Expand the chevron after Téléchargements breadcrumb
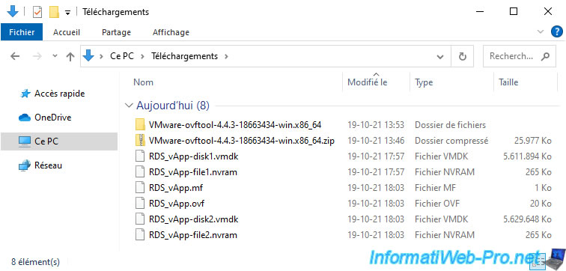The image size is (566, 271). pos(226,56)
